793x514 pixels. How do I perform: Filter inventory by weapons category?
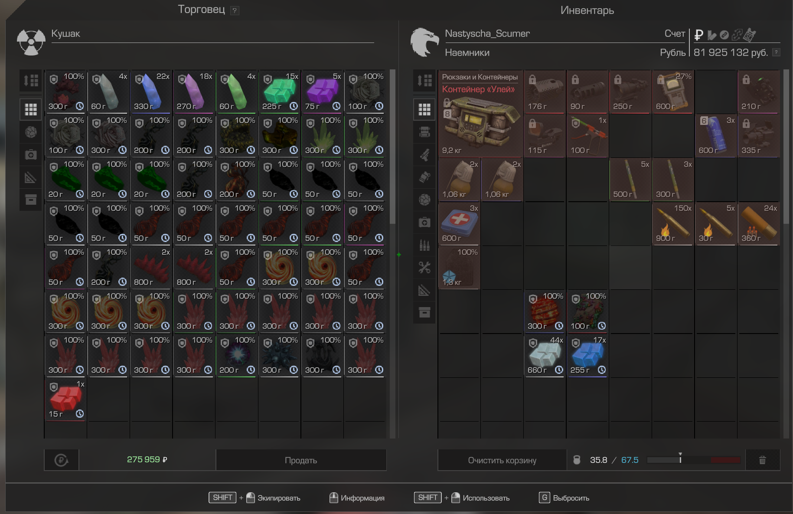point(424,154)
